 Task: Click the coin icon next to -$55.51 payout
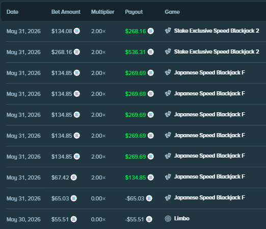pyautogui.click(x=149, y=219)
